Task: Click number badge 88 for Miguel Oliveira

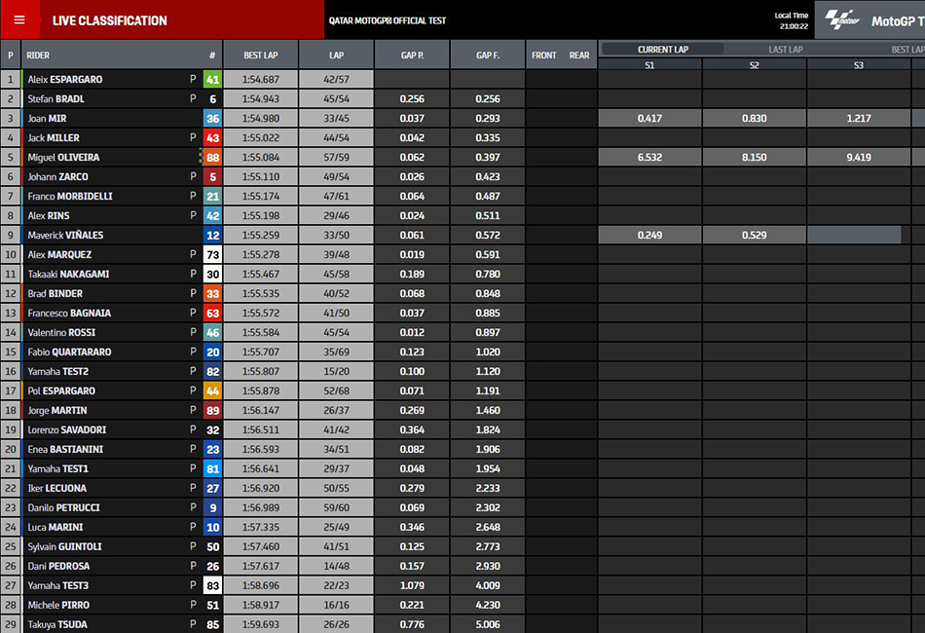Action: tap(212, 157)
